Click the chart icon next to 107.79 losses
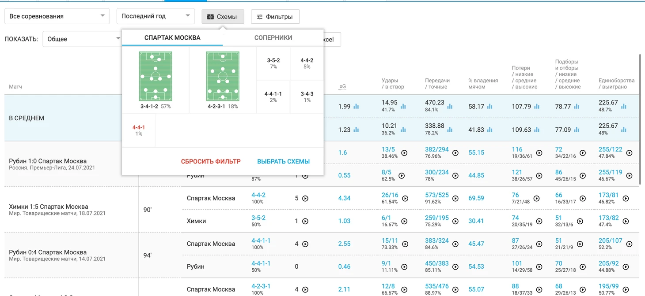This screenshot has width=645, height=296. point(536,107)
